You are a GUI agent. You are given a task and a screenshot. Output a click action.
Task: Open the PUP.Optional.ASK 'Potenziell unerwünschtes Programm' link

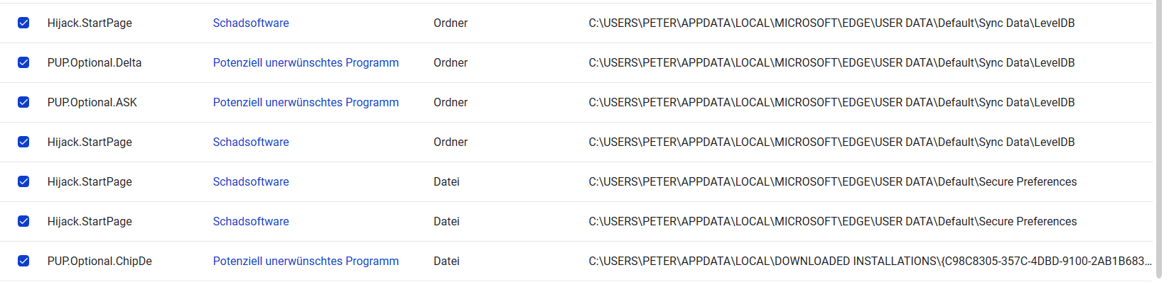coord(306,102)
